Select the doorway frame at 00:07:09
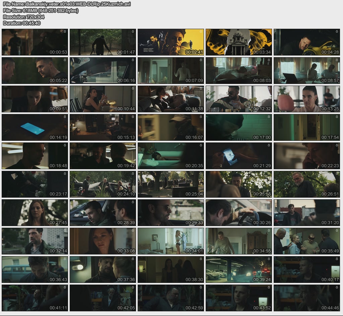The width and height of the screenshot is (343, 316). [171, 71]
